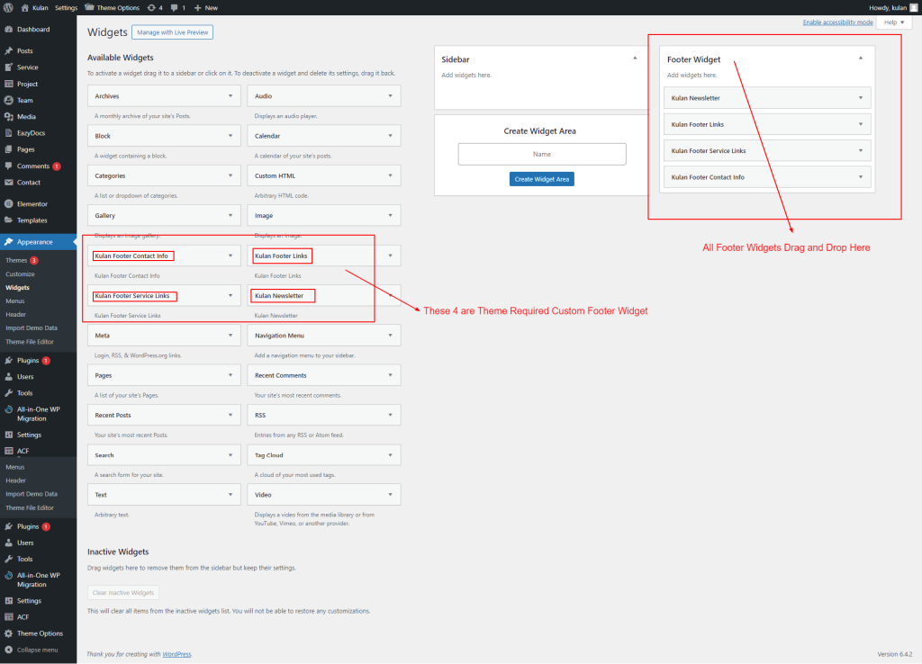Viewport: 922px width, 664px height.
Task: Open the updates indicator showing 4
Action: (155, 7)
